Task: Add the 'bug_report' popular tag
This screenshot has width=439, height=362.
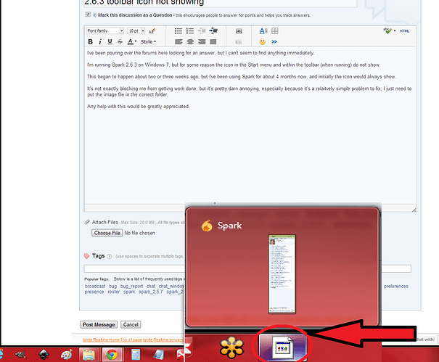Action: (131, 286)
